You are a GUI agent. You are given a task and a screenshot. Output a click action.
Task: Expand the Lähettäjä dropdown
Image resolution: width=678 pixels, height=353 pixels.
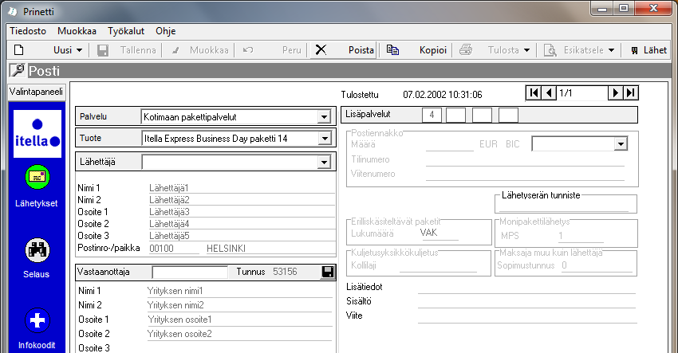coord(324,162)
